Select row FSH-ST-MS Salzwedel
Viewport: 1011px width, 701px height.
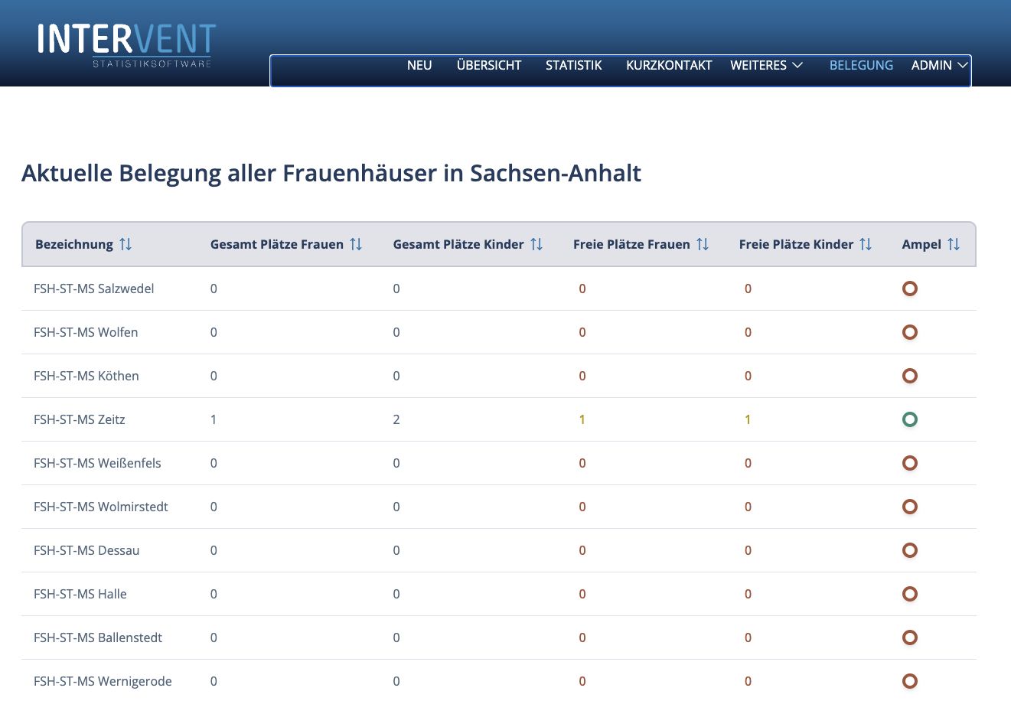(499, 289)
